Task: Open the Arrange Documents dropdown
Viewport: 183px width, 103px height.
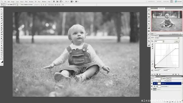Action: (x=72, y=1)
